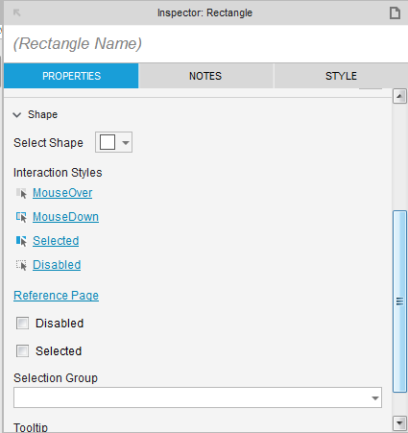Image resolution: width=408 pixels, height=433 pixels.
Task: Click the MouseOver cursor icon
Action: point(21,193)
